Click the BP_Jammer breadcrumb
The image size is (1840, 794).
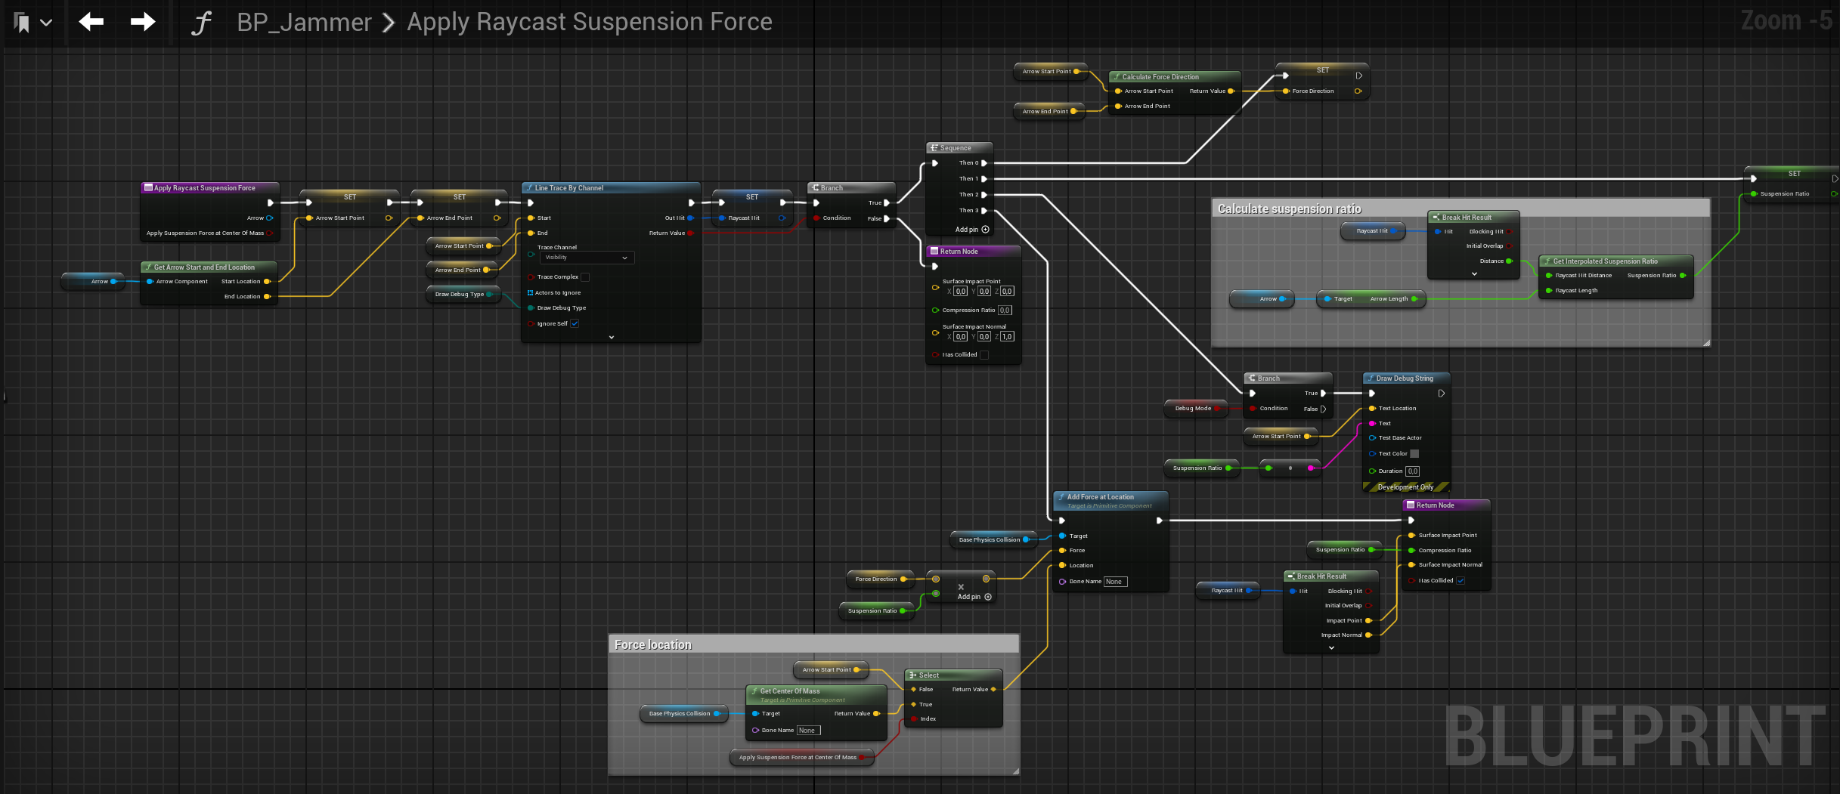303,22
